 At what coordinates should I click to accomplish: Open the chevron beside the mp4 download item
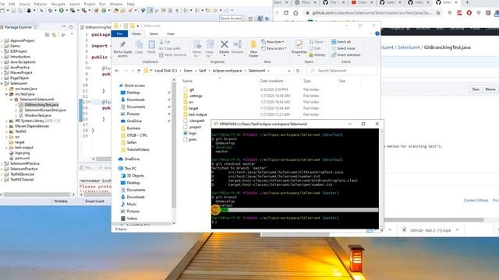click(458, 230)
